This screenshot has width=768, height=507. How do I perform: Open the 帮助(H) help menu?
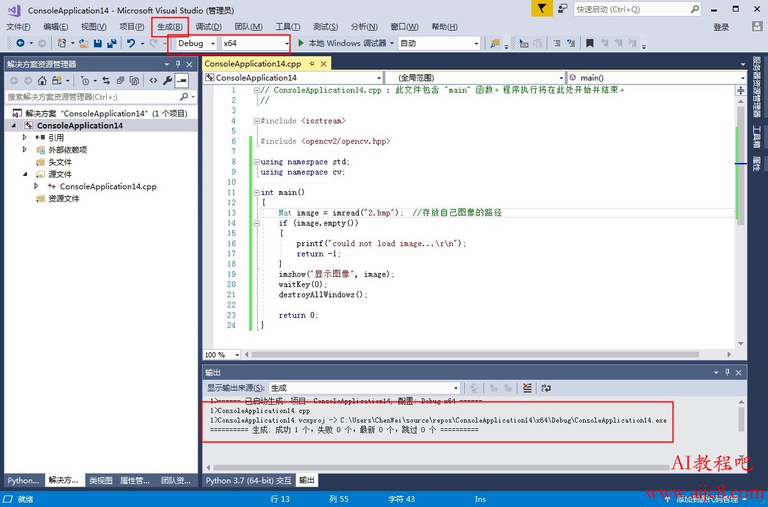coord(444,26)
